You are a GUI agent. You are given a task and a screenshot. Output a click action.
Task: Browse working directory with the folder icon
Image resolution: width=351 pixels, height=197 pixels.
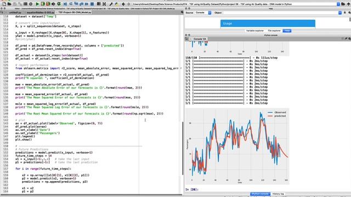click(343, 4)
